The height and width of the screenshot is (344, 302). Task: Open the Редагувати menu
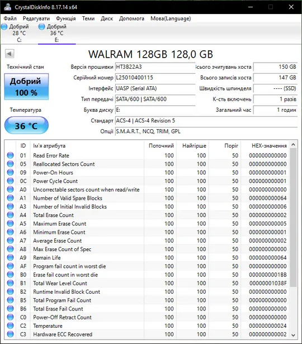(36, 18)
